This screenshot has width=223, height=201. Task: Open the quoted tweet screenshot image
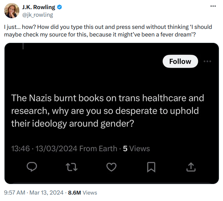[x=112, y=113]
